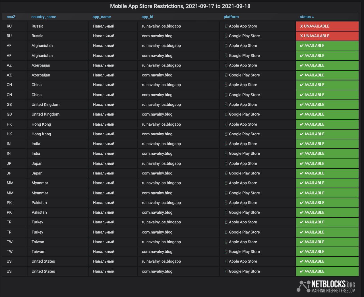Click the RU code in Russia's ru.navalny.ios.blogapp row

[x=9, y=26]
